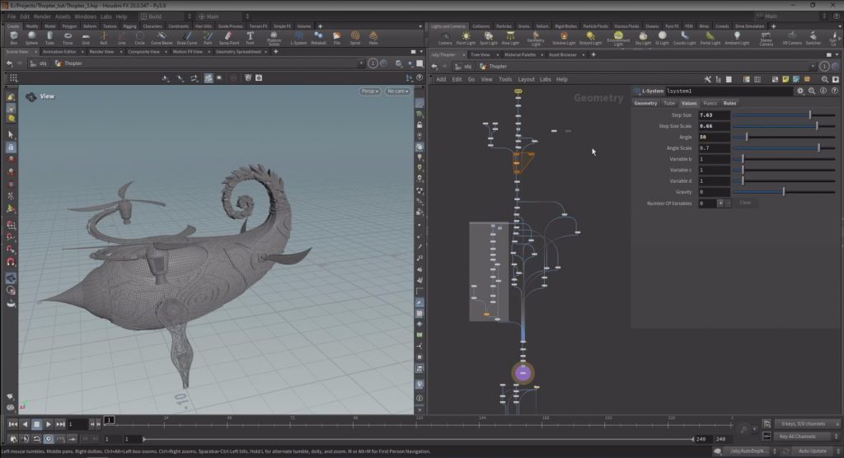Expand scene view path dropdown arrow

point(361,63)
